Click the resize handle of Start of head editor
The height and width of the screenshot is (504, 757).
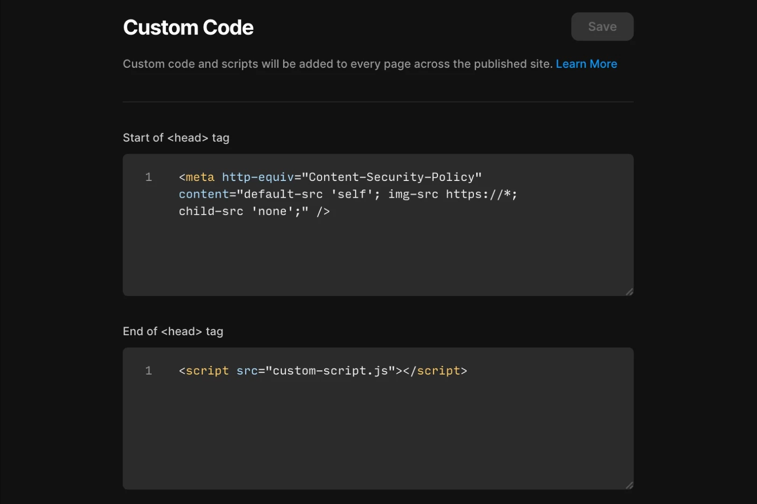click(x=629, y=292)
